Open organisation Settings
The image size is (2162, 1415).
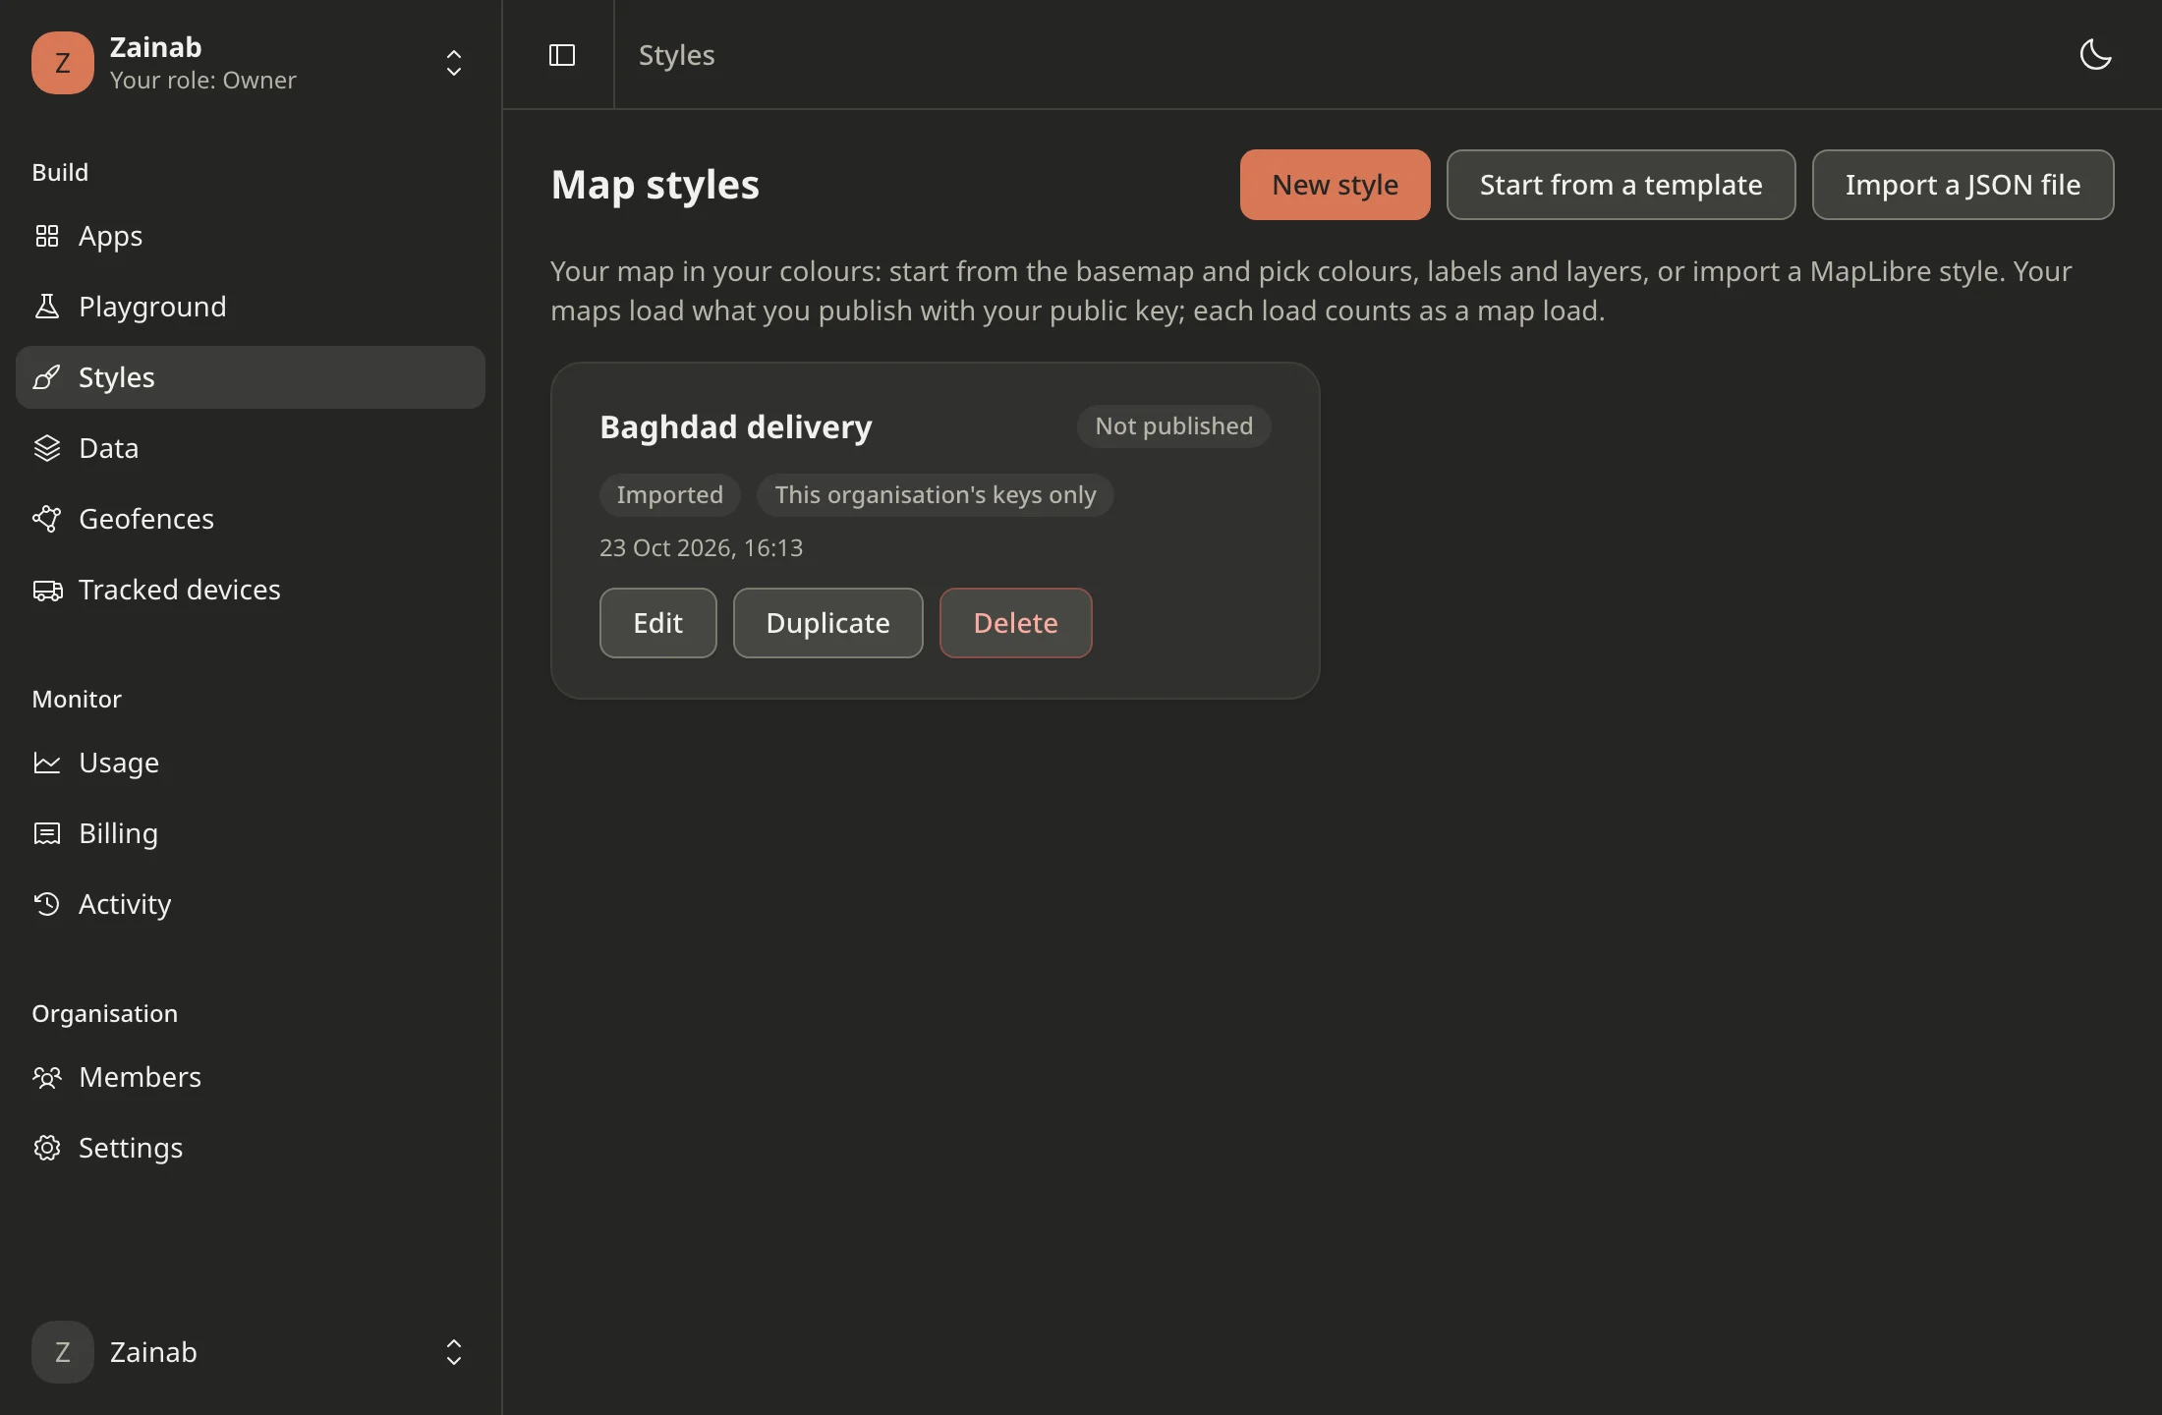click(251, 1148)
